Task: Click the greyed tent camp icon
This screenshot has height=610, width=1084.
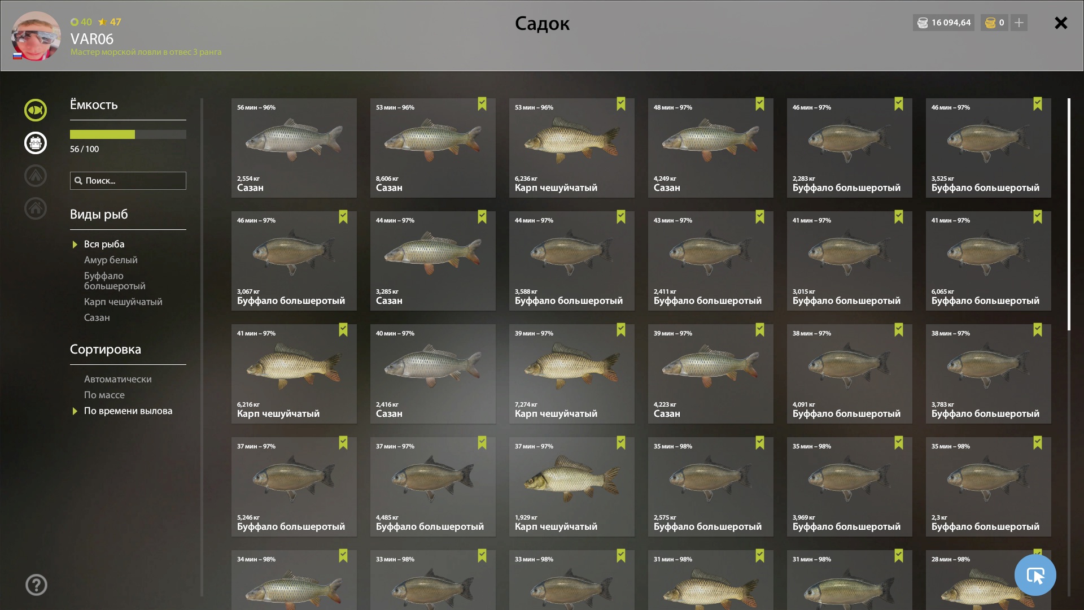Action: [36, 176]
